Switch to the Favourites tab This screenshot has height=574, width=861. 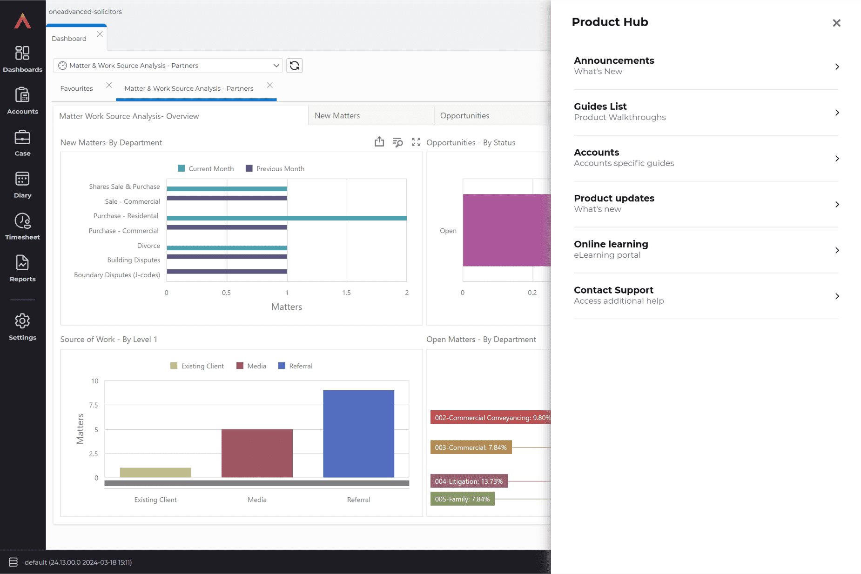(76, 88)
